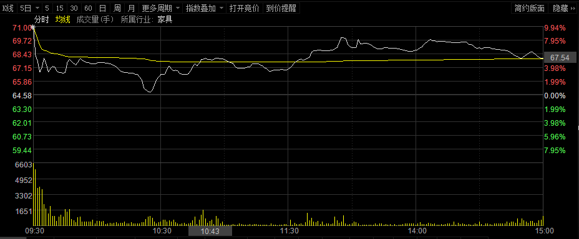
Task: Click the 成交量(手) legend label
Action: (x=95, y=20)
